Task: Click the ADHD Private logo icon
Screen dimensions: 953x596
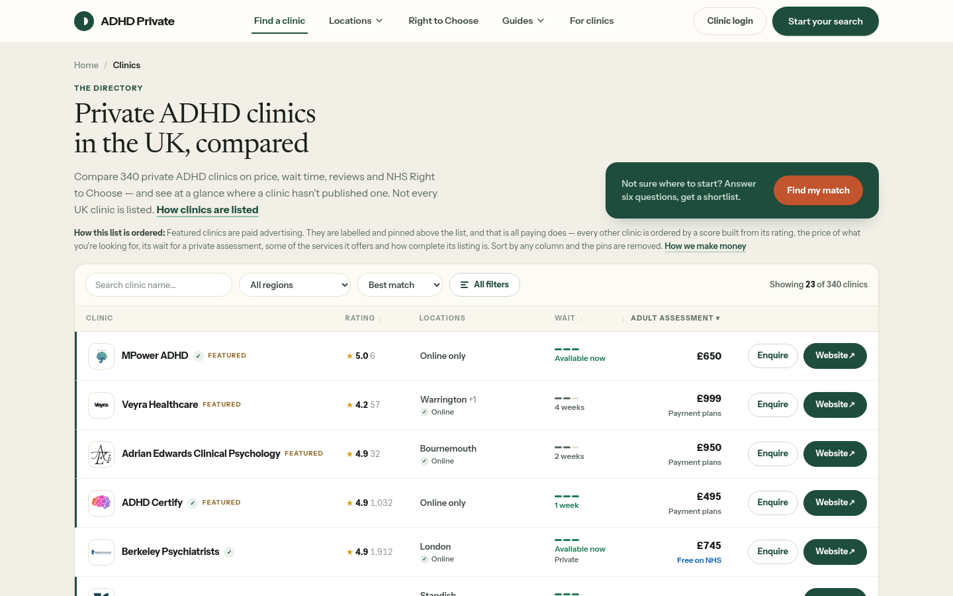Action: (x=84, y=21)
